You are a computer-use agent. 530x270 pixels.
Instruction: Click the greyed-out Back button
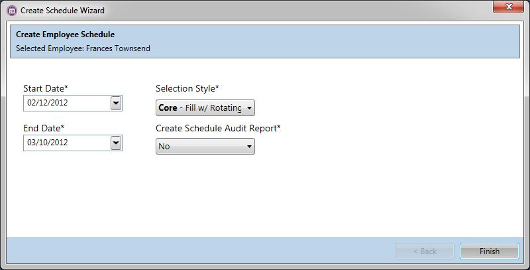coord(425,251)
